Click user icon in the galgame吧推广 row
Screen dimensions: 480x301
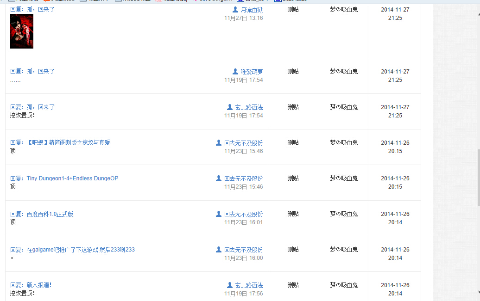[x=219, y=249]
